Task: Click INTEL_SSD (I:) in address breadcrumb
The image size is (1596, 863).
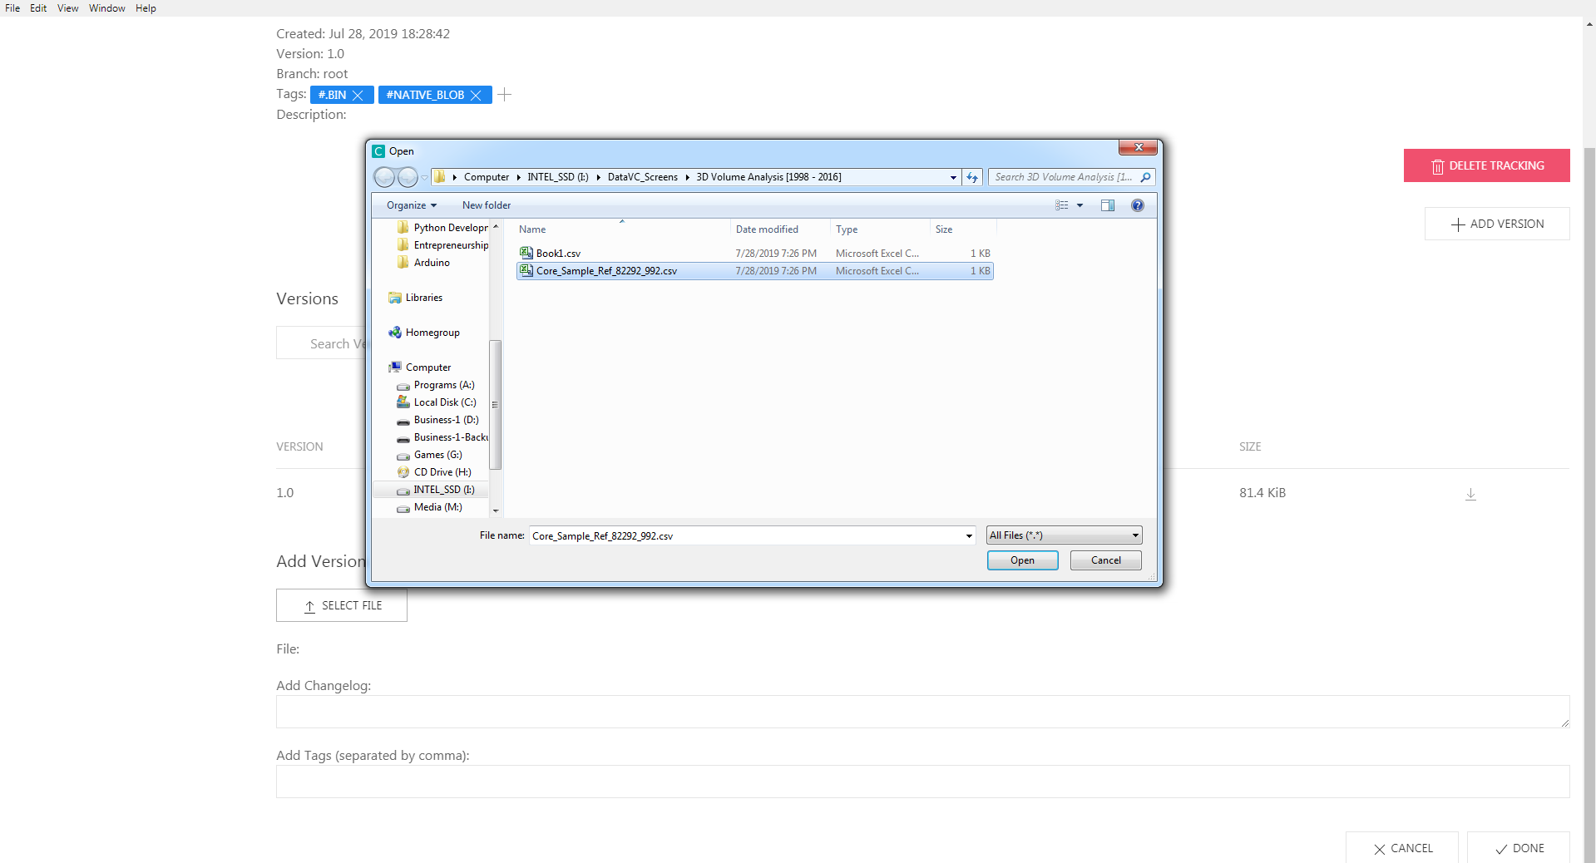Action: (x=558, y=177)
